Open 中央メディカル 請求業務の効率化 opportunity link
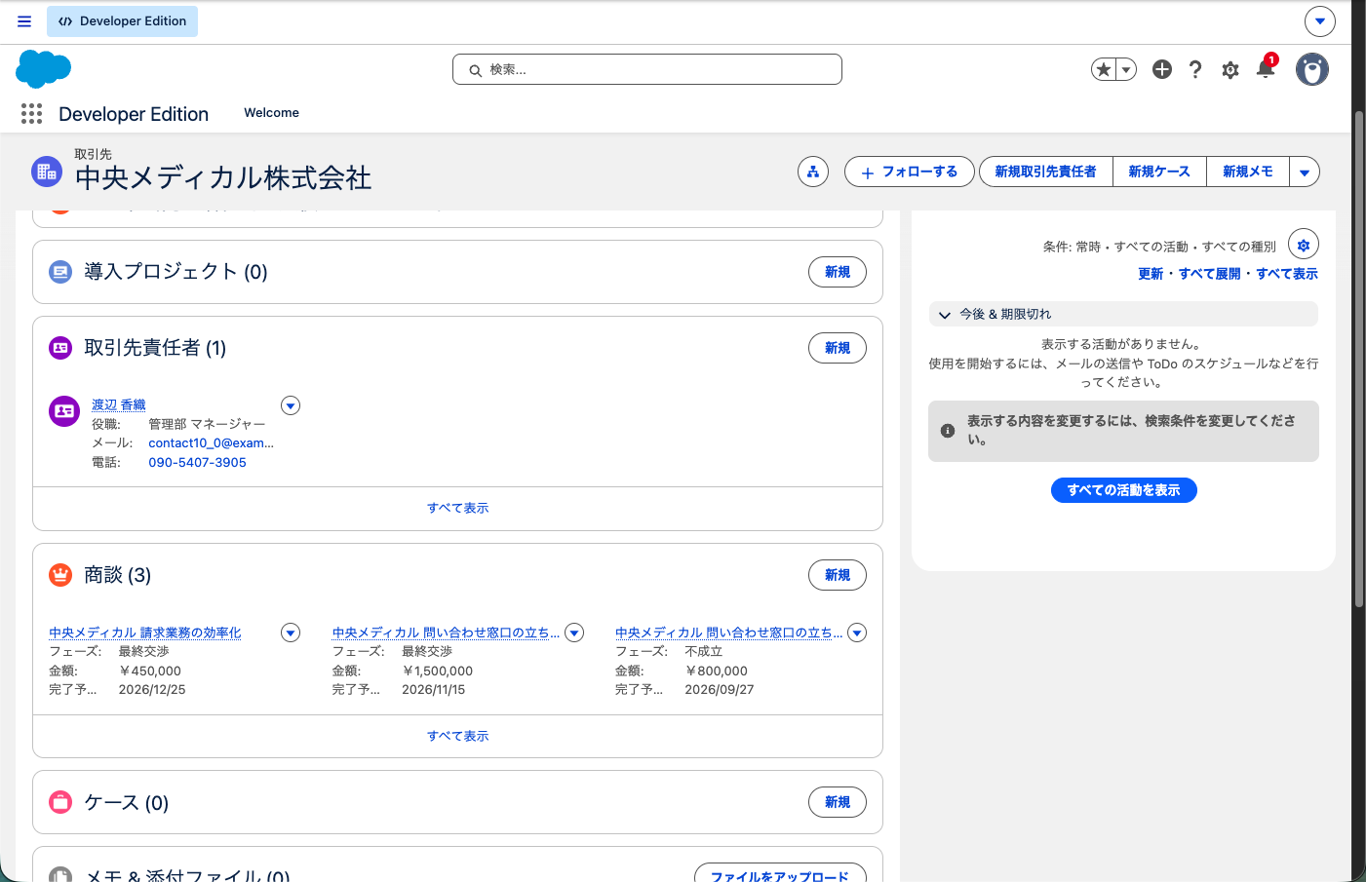The height and width of the screenshot is (882, 1366). [145, 633]
